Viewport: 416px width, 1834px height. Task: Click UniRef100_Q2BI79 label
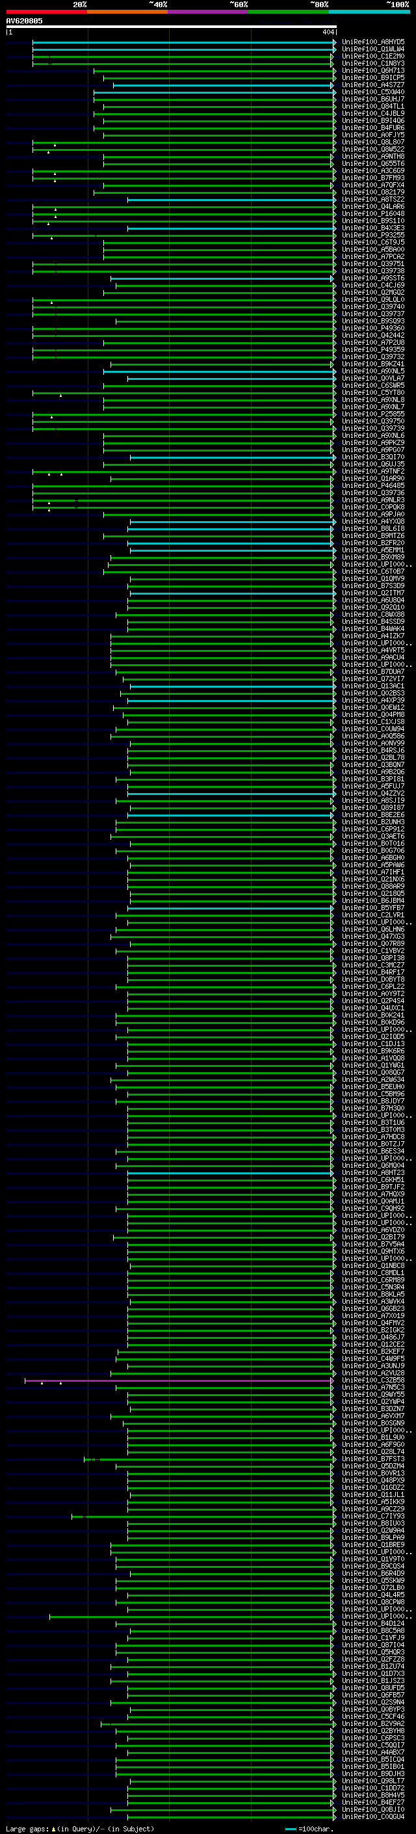(x=372, y=1237)
